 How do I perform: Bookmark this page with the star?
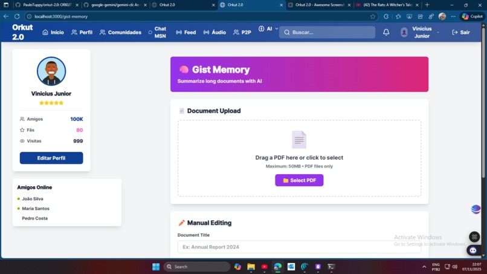[373, 16]
